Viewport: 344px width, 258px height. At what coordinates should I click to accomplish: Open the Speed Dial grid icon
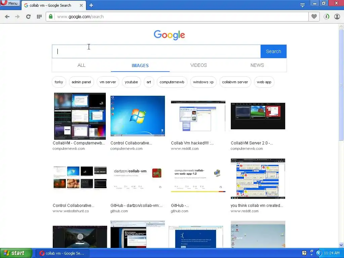[x=39, y=17]
